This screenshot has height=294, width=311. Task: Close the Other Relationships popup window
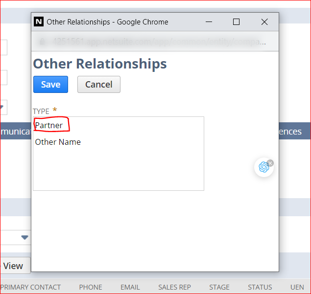point(264,22)
